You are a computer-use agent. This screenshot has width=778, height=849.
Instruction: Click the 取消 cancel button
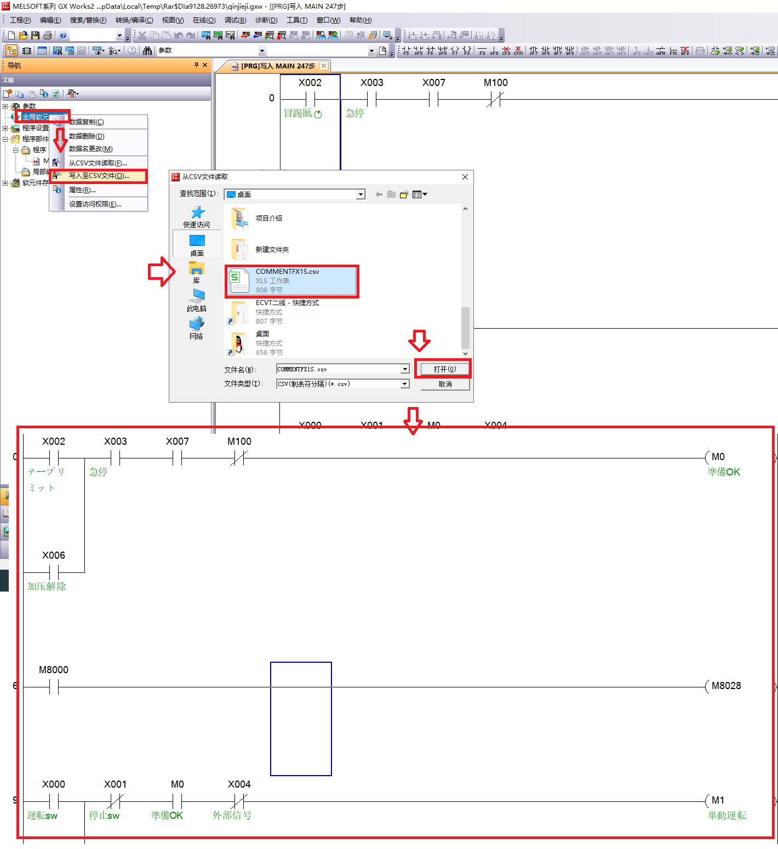(x=445, y=385)
